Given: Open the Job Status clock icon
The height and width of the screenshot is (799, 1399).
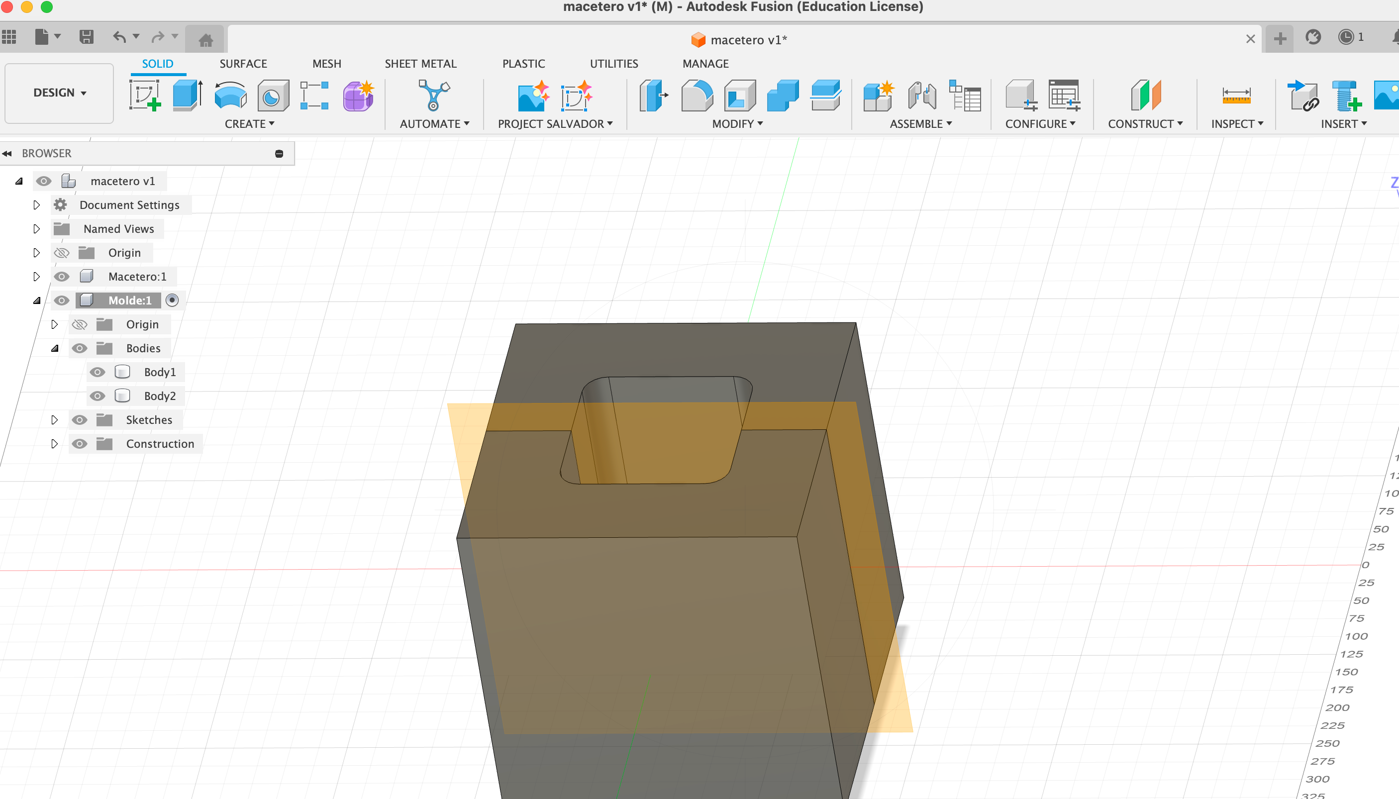Looking at the screenshot, I should tap(1346, 37).
